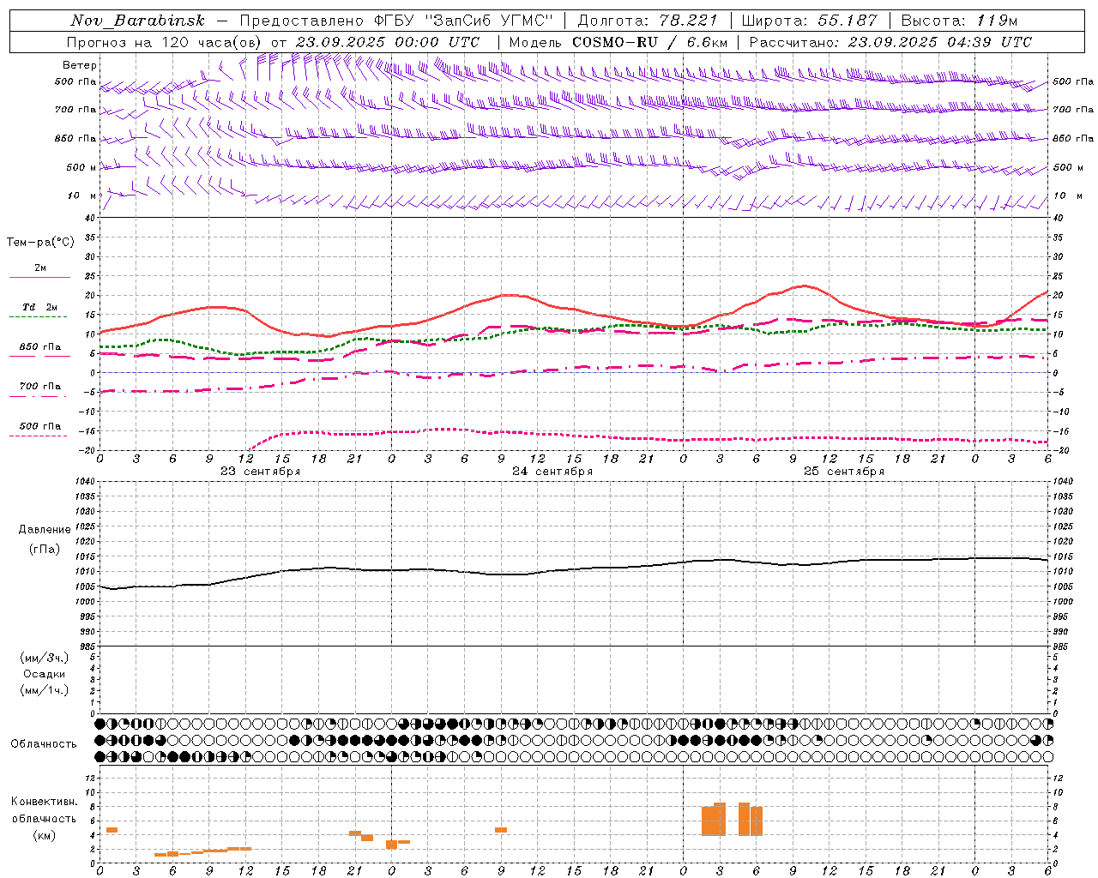Image resolution: width=1098 pixels, height=878 pixels.
Task: Click the dotted line sample under legend "500 гПа"
Action: pos(39,436)
